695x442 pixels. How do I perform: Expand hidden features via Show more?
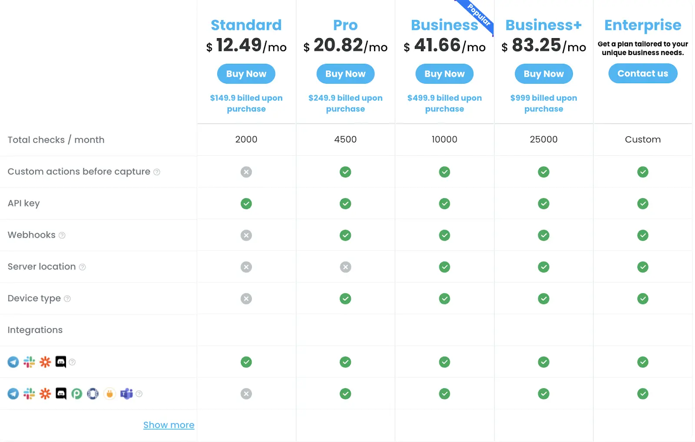coord(169,425)
